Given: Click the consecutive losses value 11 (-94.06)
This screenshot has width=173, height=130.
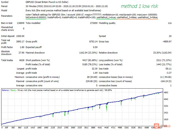Looking at the screenshot, I should pos(166,77).
